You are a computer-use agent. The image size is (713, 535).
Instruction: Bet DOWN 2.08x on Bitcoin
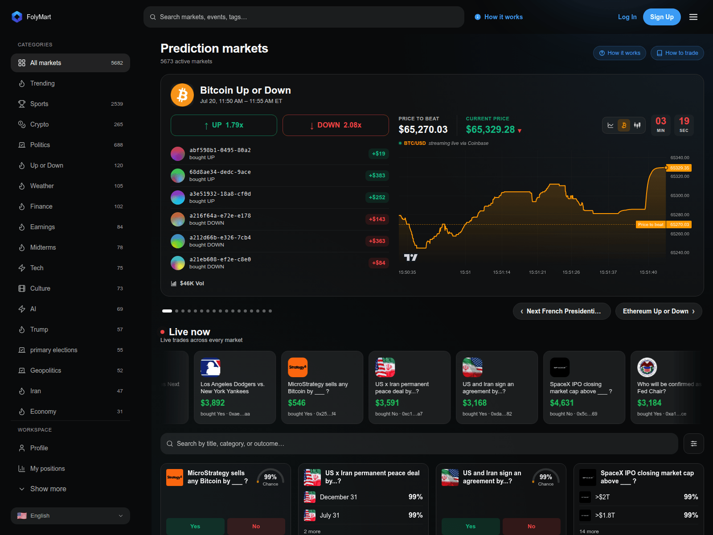click(336, 125)
